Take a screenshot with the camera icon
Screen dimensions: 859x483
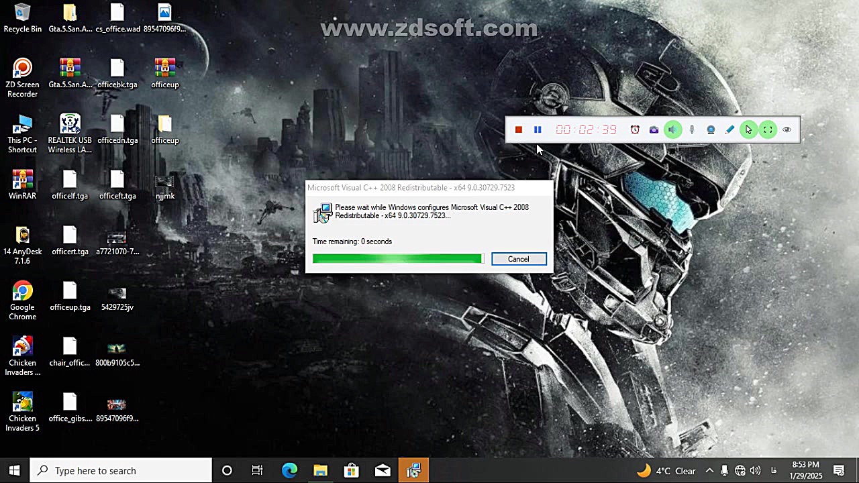coord(654,129)
